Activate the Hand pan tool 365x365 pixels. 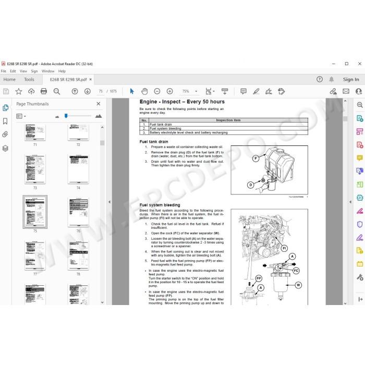pos(144,91)
